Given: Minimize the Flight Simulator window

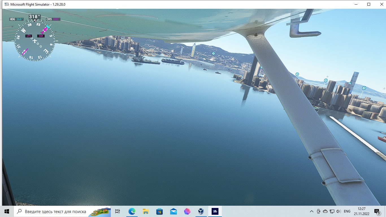Looking at the screenshot, I should pyautogui.click(x=356, y=4).
